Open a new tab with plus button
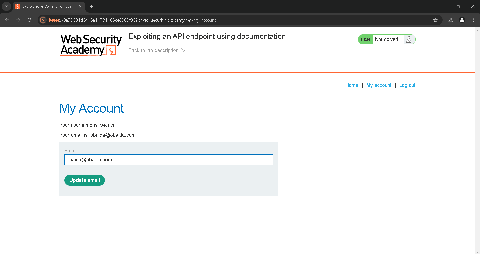The height and width of the screenshot is (254, 480). [92, 6]
